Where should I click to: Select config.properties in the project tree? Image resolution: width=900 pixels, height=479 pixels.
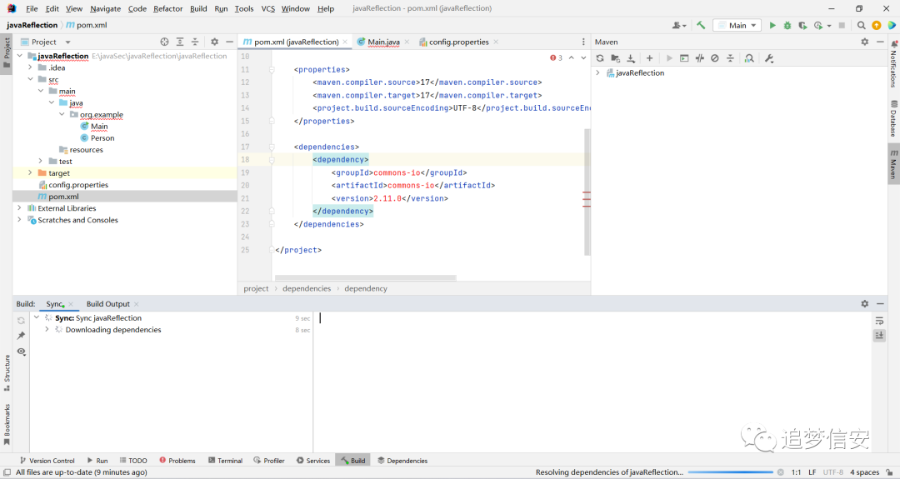click(78, 185)
